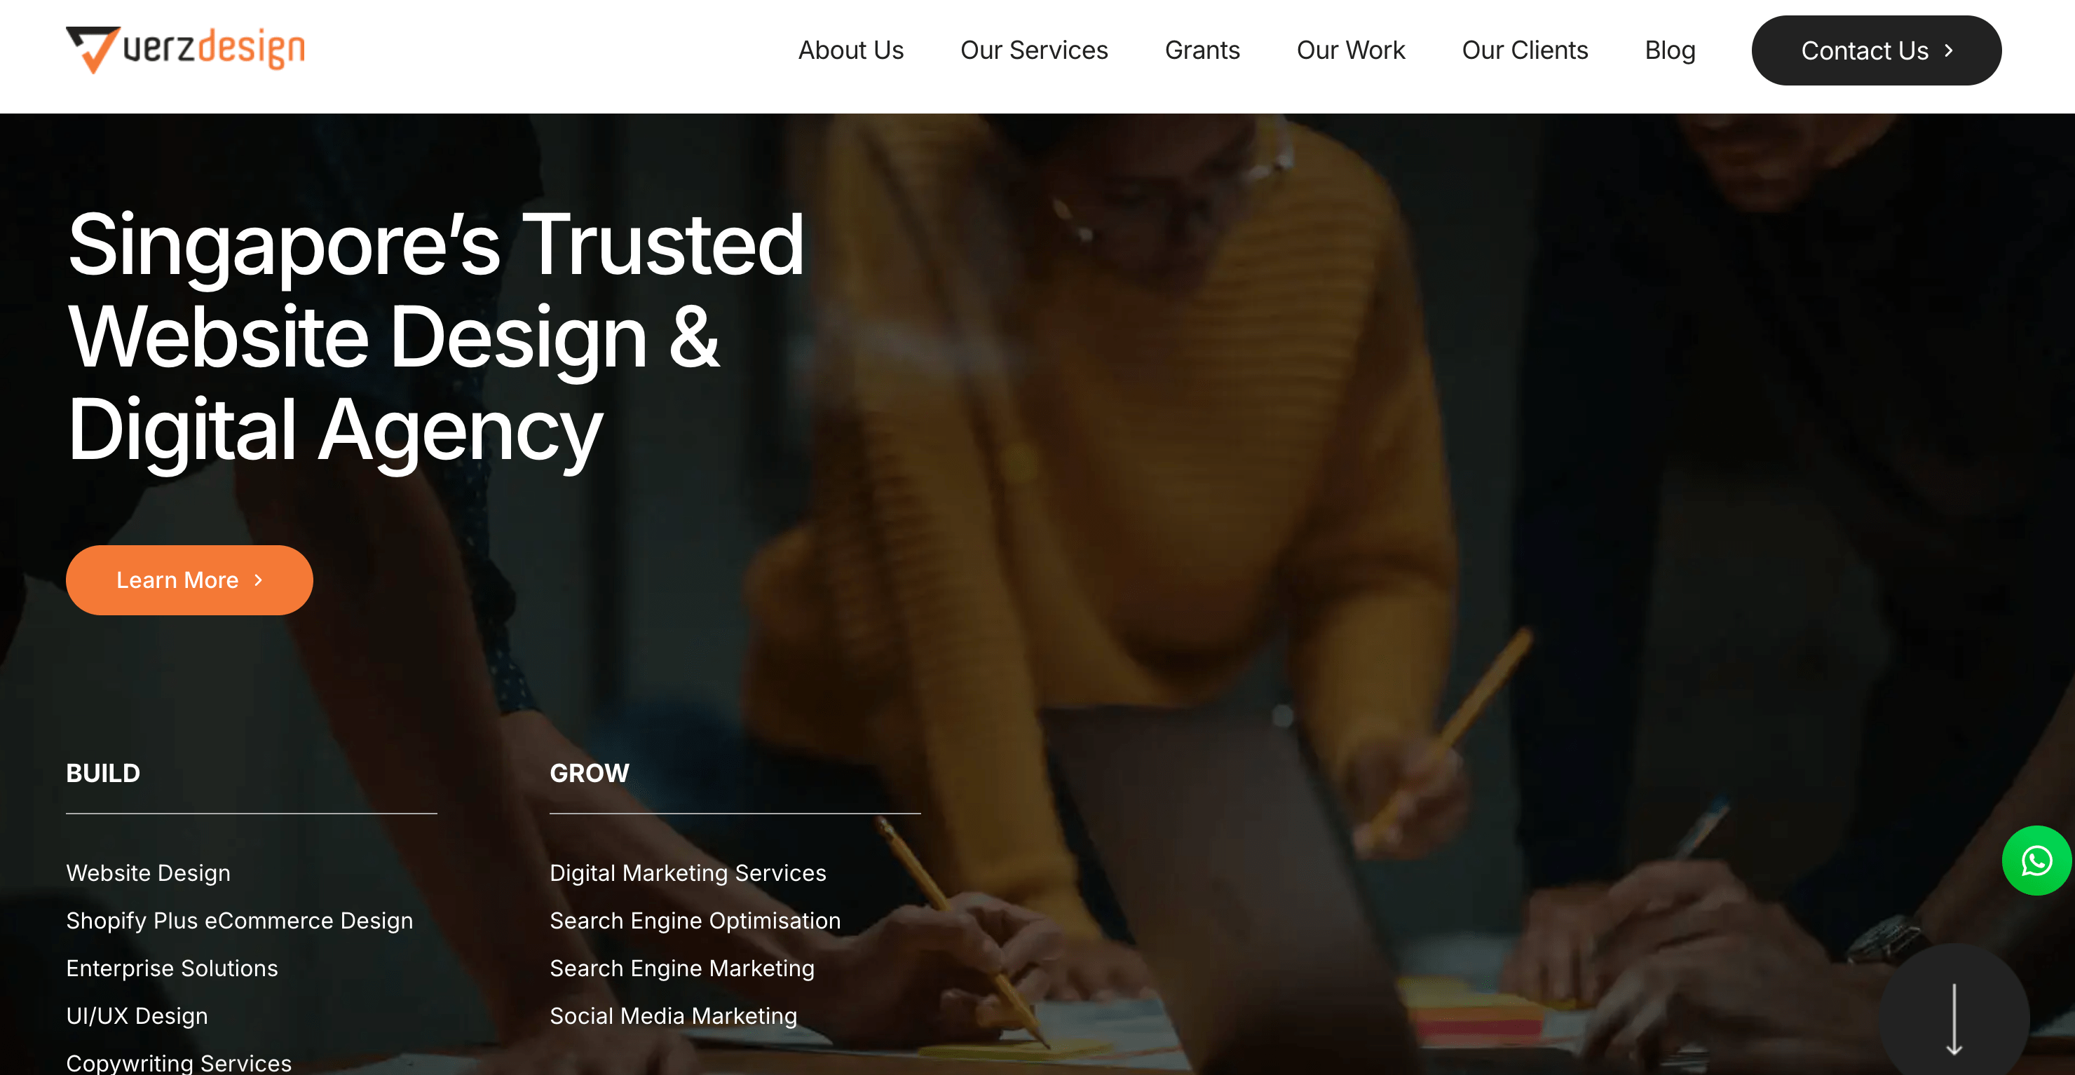Image resolution: width=2075 pixels, height=1075 pixels.
Task: Select Search Engine Marketing link
Action: [682, 968]
